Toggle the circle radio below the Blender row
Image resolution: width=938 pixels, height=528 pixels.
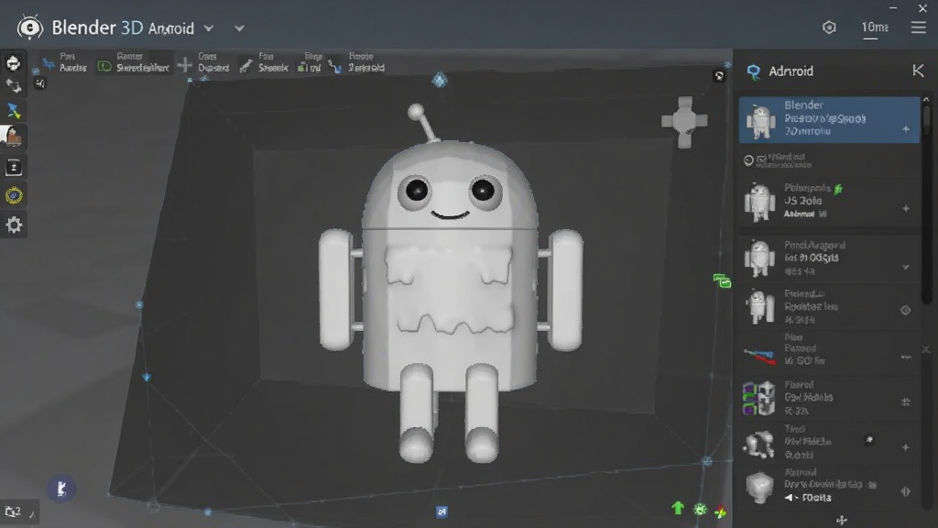[748, 160]
